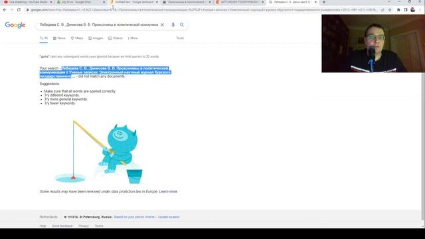Click Send feedback footer link
Screen dimensions: 425x239
[62, 226]
